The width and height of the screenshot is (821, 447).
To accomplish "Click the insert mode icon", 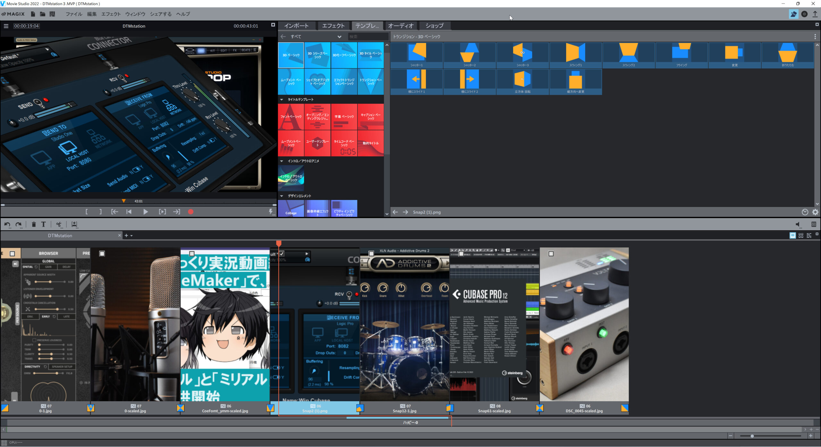I will [x=74, y=224].
